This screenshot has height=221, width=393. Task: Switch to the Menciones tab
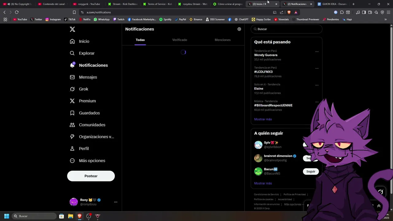point(223,40)
